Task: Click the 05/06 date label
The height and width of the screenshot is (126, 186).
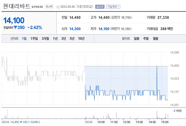Action: click(x=89, y=122)
